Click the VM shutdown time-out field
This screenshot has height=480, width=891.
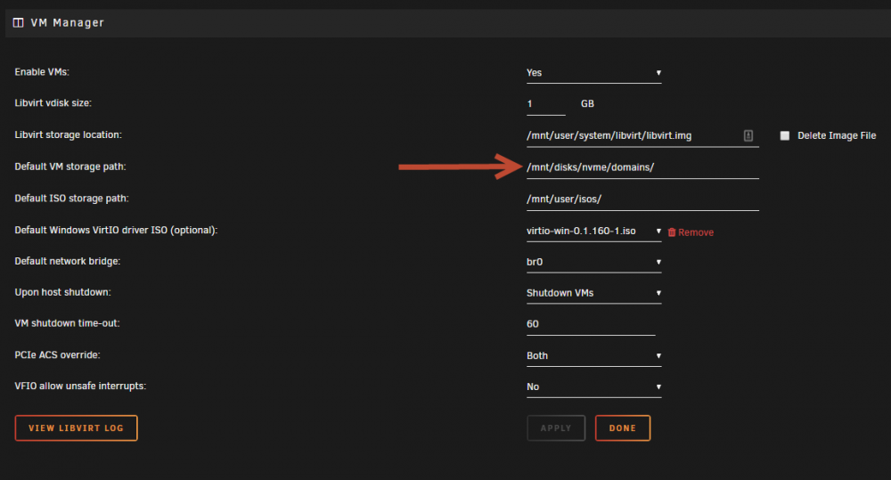point(591,324)
